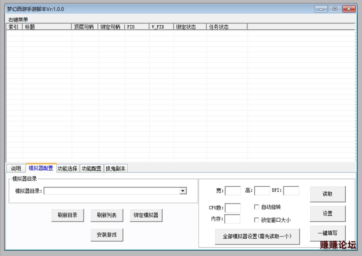
Task: Click the 绑定状态 column header
Action: pyautogui.click(x=190, y=27)
